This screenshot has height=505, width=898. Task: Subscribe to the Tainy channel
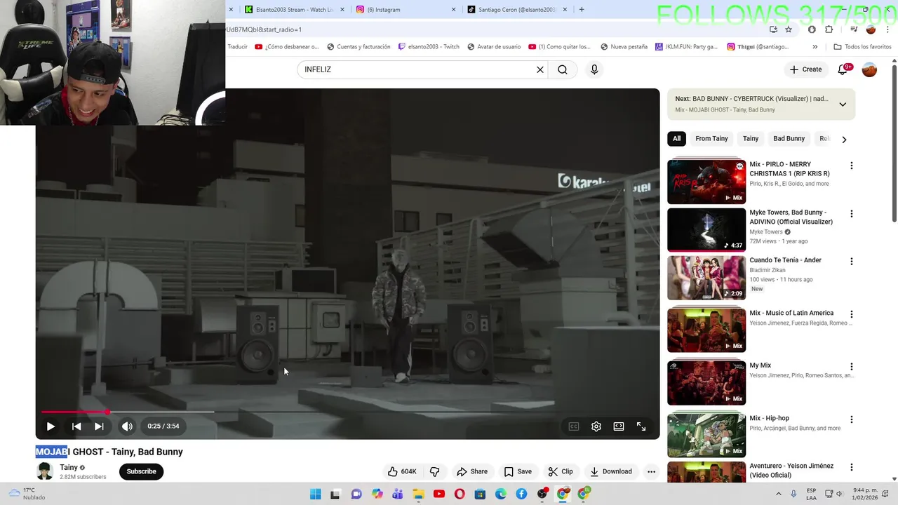tap(141, 471)
